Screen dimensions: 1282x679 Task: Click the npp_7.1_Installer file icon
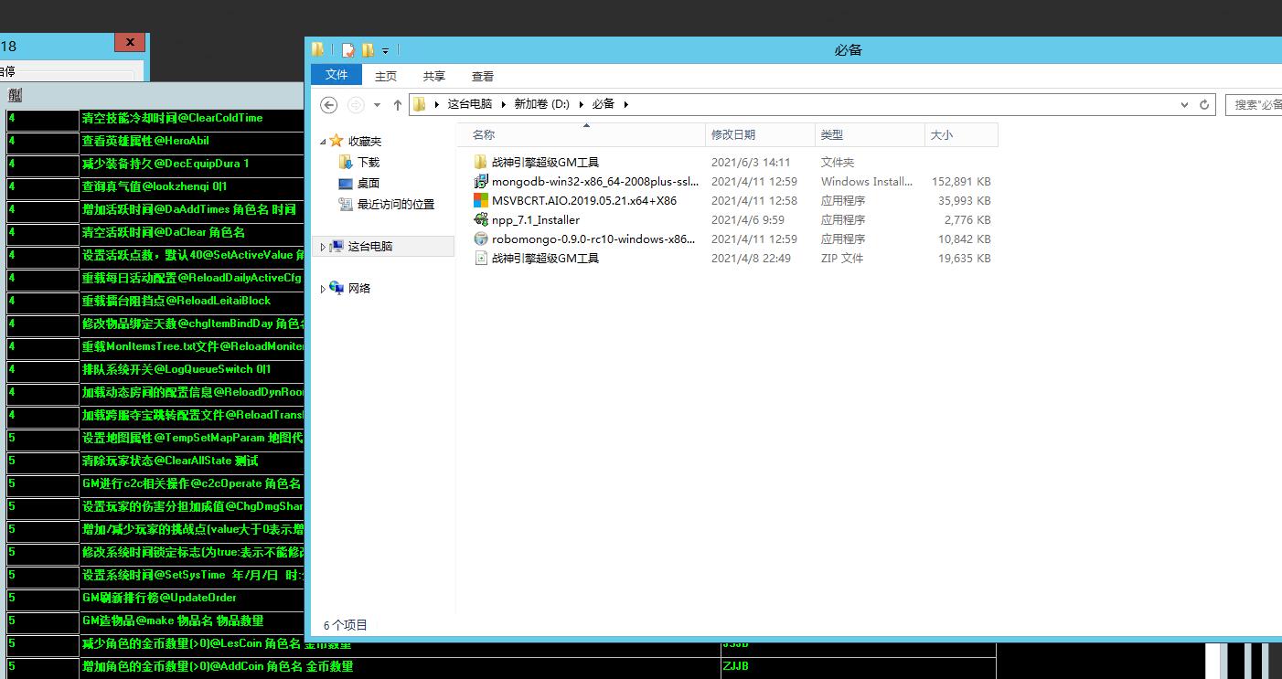(481, 219)
